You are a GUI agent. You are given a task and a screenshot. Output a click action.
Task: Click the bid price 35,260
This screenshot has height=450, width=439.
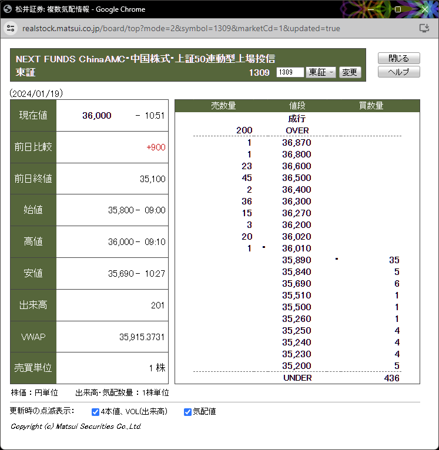click(297, 319)
